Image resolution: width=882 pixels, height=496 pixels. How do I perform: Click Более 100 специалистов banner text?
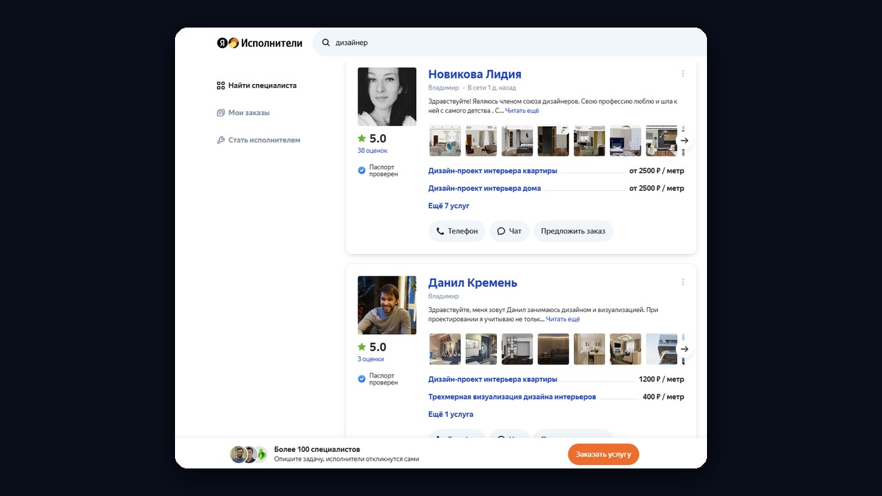click(317, 449)
